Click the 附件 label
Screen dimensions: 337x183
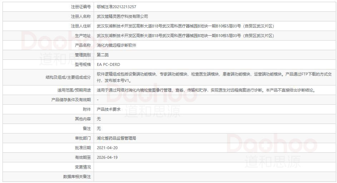(x=86, y=109)
